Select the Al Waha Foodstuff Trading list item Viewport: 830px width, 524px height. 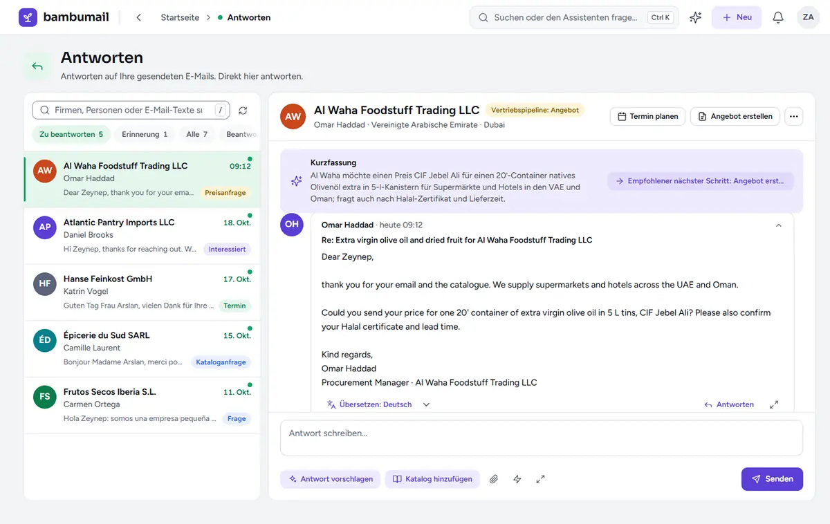click(142, 180)
